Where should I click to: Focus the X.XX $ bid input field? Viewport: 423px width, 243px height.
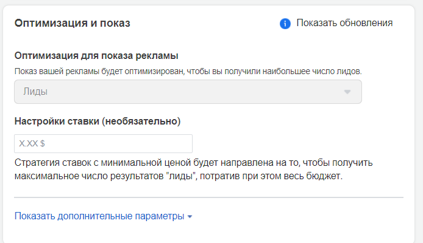pyautogui.click(x=103, y=143)
